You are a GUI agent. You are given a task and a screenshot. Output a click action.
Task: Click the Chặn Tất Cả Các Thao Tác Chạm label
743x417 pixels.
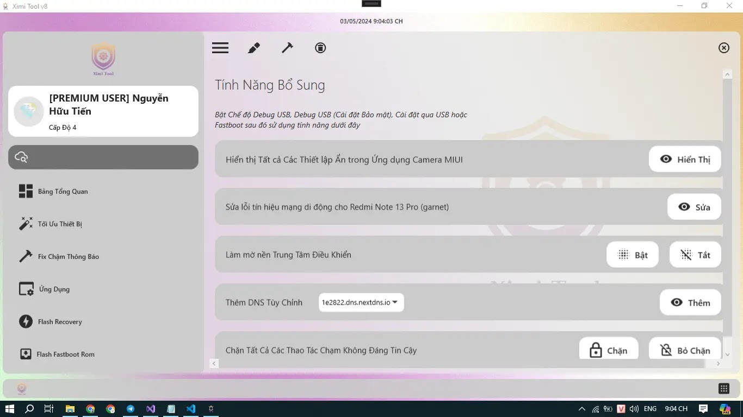click(x=321, y=350)
